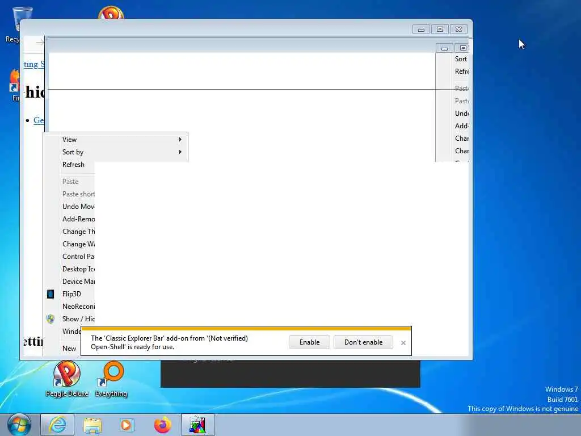Click 'Refre' in the partial right-side menu

(462, 72)
